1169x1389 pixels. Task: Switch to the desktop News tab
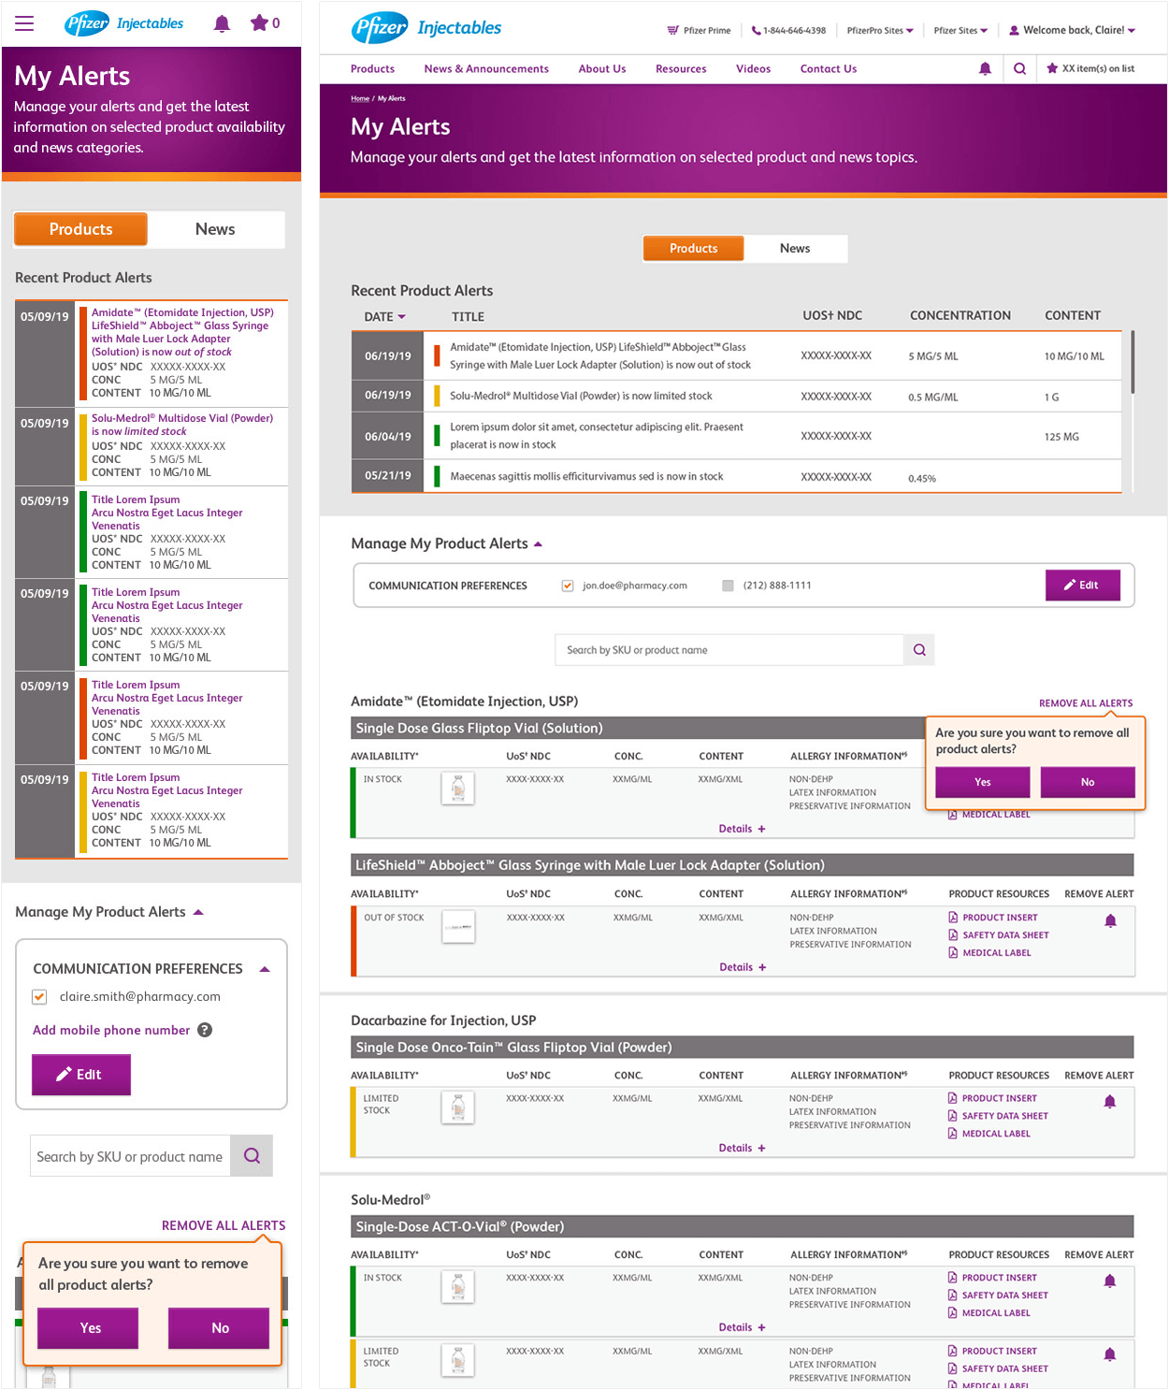[x=795, y=248]
